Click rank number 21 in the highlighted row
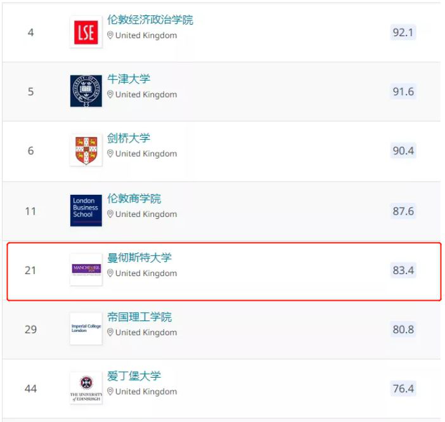The image size is (445, 422). [x=30, y=270]
